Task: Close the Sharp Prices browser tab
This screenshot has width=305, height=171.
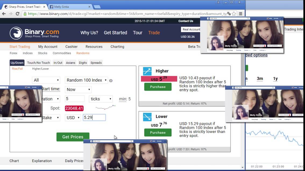Action: point(44,7)
